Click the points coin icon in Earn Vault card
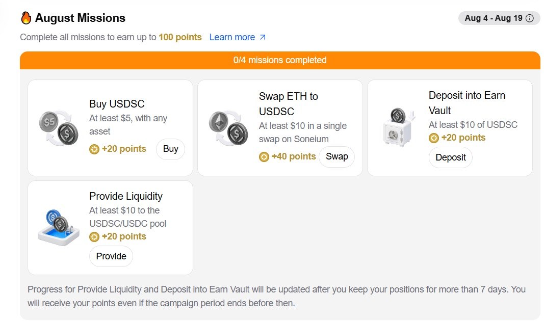The image size is (544, 321). coord(434,138)
